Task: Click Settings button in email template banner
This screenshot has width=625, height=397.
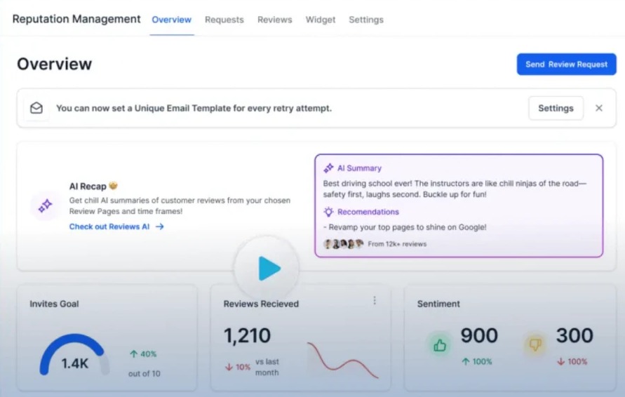Action: tap(556, 108)
